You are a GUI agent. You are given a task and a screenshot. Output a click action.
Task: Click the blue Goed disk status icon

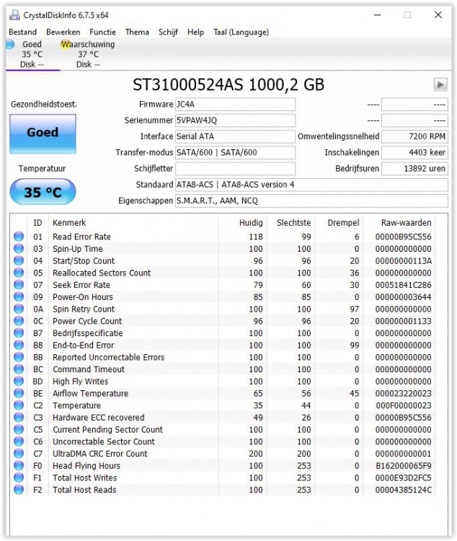(x=10, y=45)
